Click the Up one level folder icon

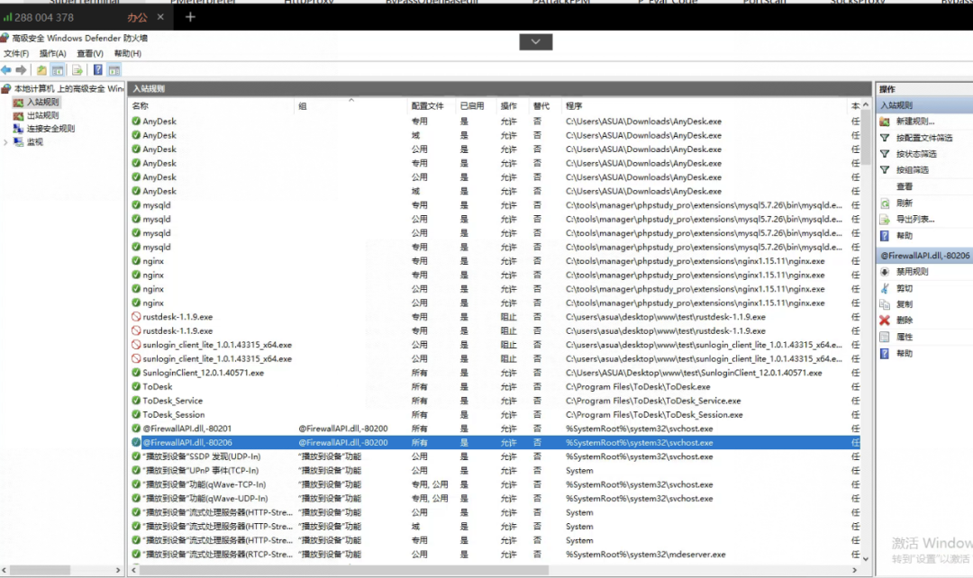(41, 70)
